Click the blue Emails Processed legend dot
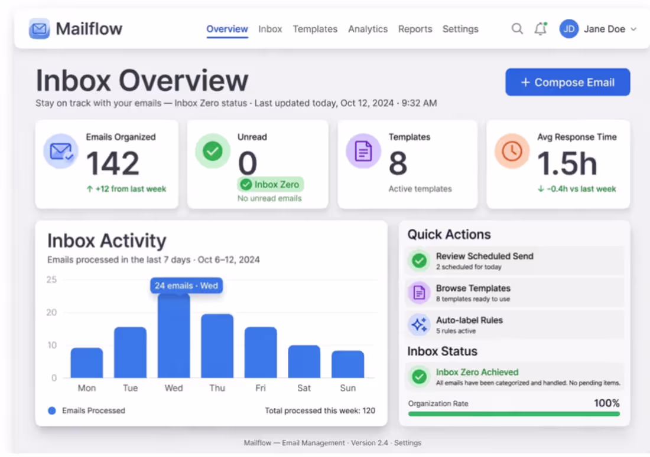The image size is (650, 457). pos(52,410)
